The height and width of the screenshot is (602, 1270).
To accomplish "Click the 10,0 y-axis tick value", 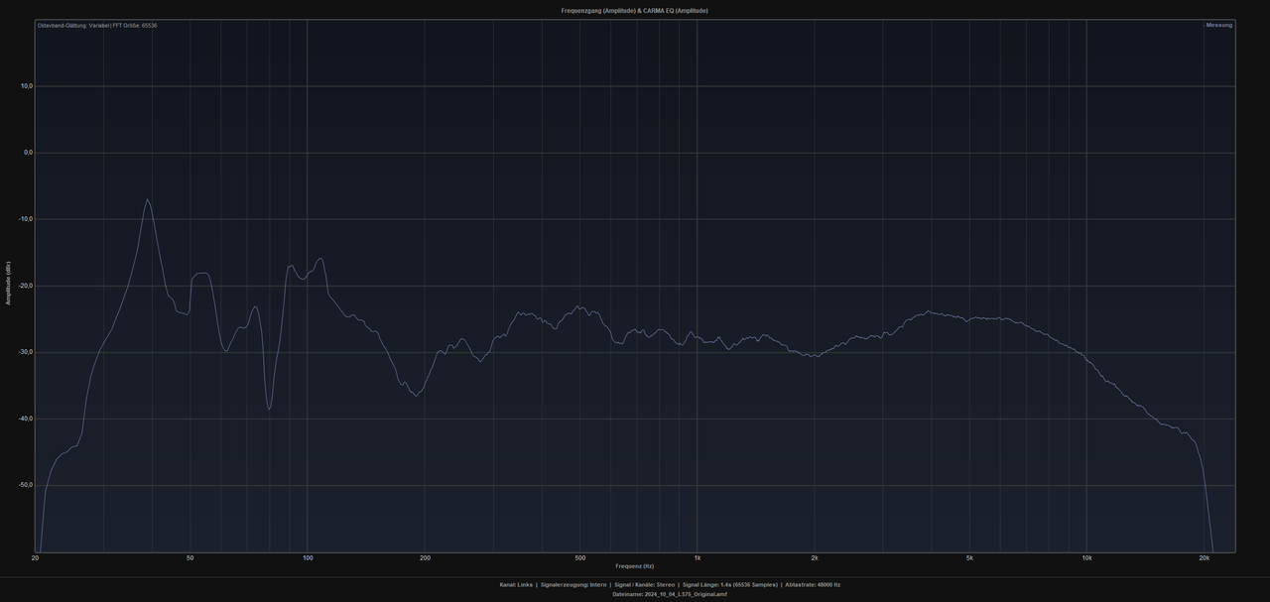I will 27,86.
